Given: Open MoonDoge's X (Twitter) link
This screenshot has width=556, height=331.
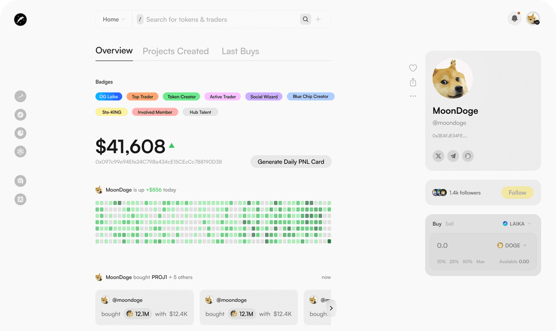Looking at the screenshot, I should [438, 156].
